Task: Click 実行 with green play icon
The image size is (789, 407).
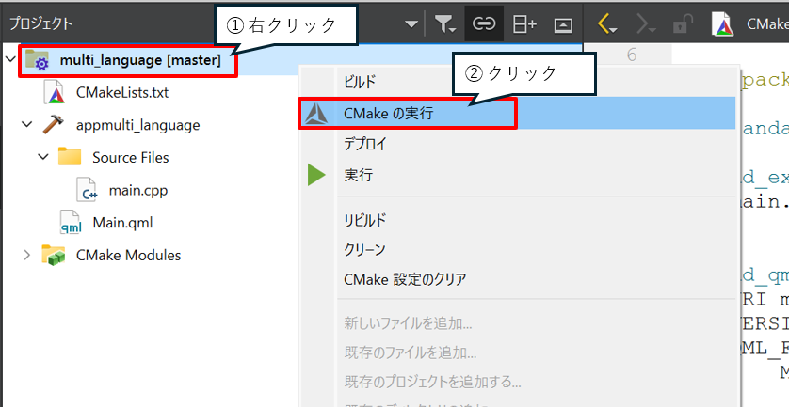Action: point(359,176)
